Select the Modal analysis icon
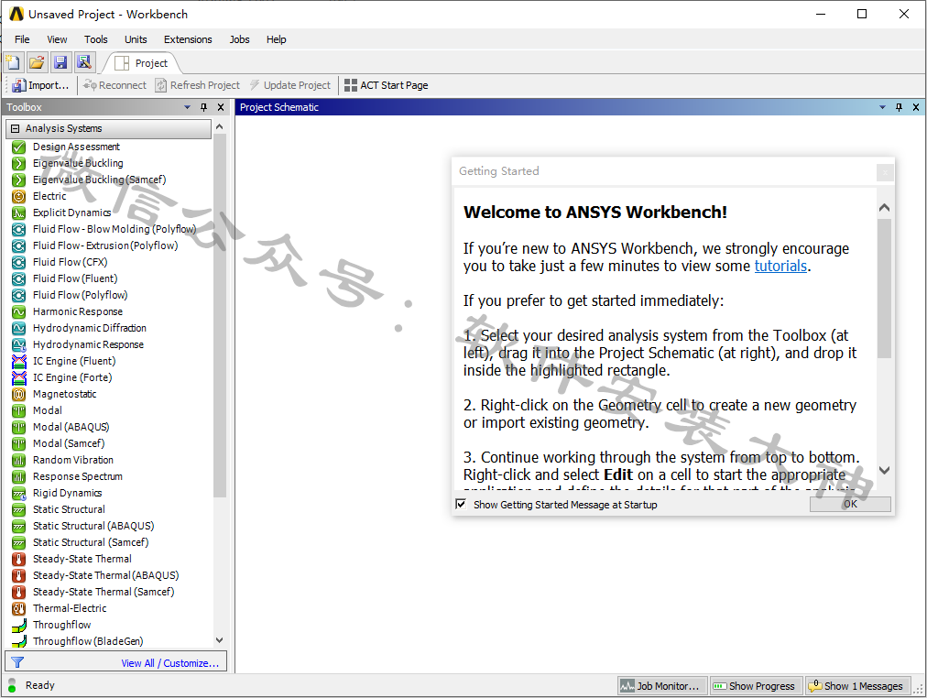The width and height of the screenshot is (927, 698). tap(19, 410)
